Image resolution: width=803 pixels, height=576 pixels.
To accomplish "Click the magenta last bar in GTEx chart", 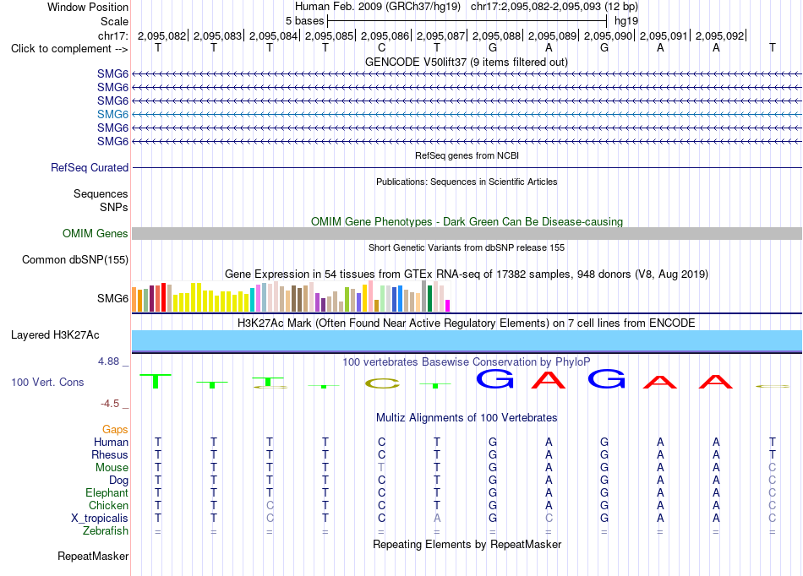I will [448, 306].
